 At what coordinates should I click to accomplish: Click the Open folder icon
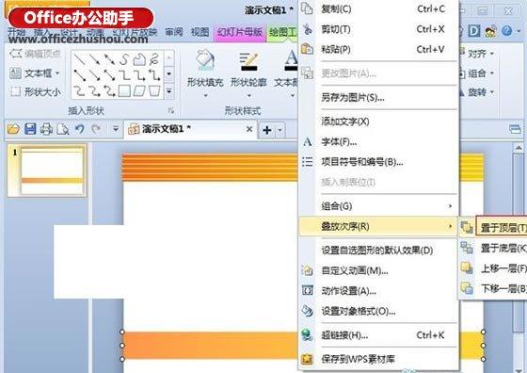click(13, 129)
